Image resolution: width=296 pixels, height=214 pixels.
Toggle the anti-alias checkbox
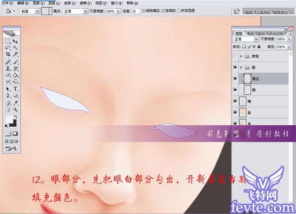(144, 11)
